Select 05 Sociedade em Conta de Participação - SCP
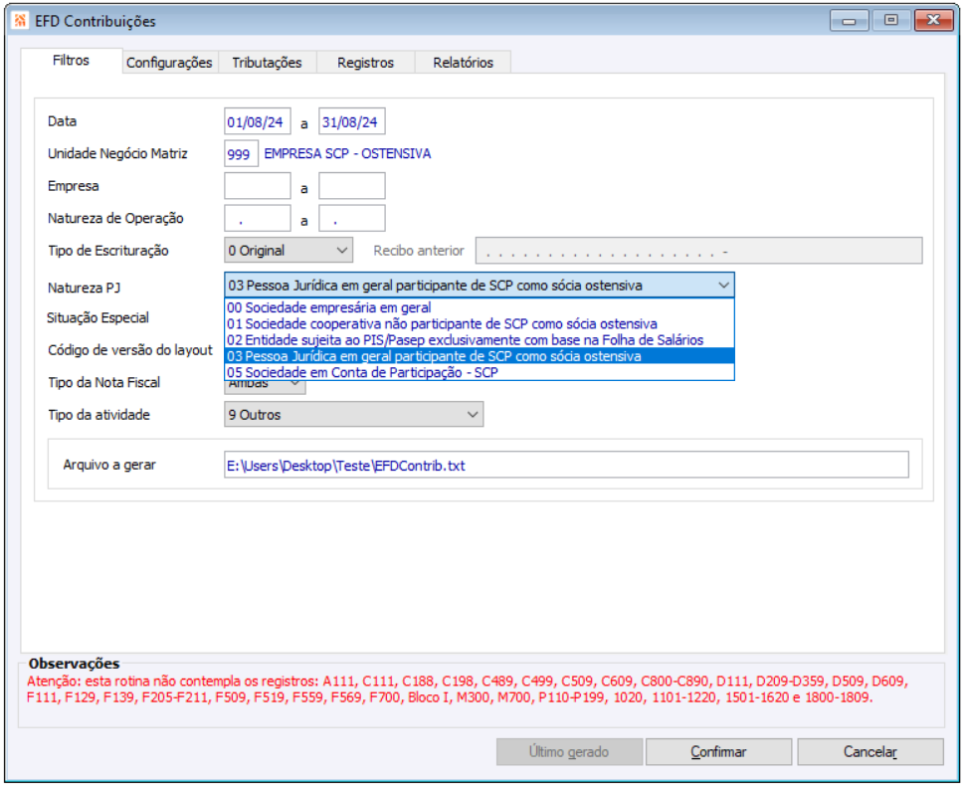This screenshot has width=966, height=786. click(480, 372)
